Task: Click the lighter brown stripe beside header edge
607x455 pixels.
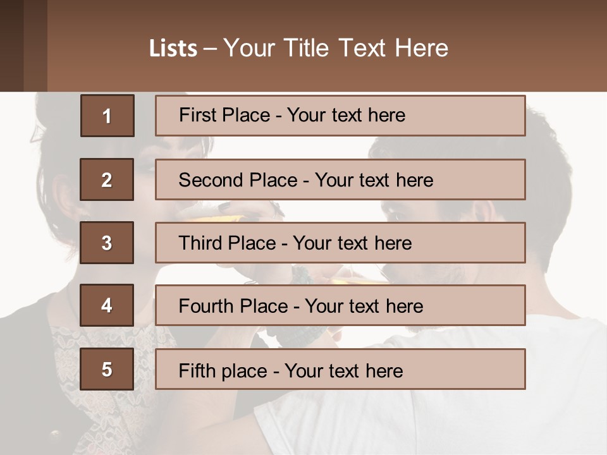Action: tap(35, 45)
